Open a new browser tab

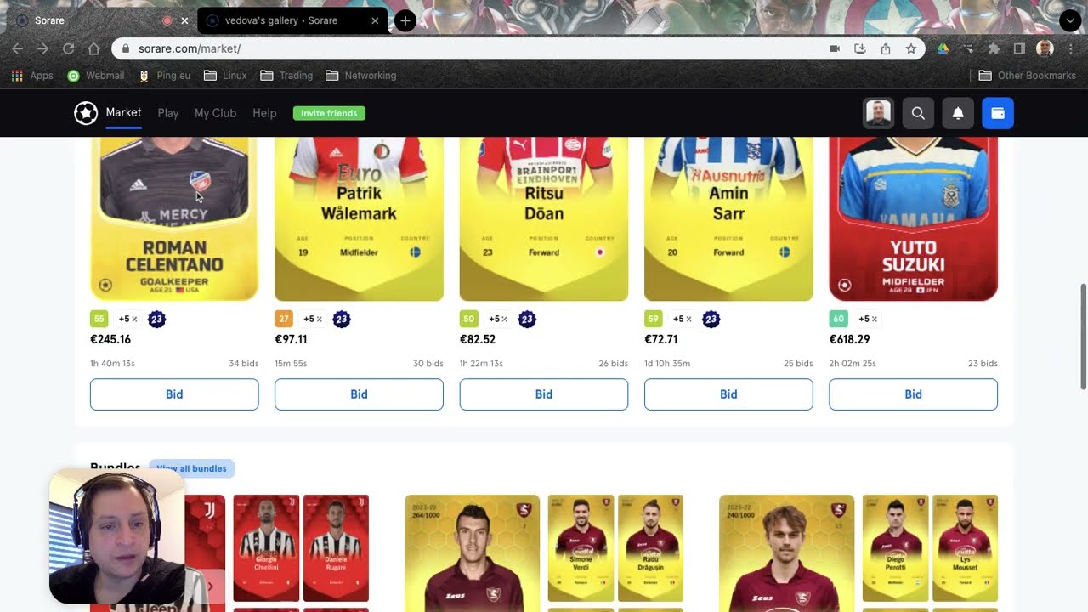pos(405,20)
